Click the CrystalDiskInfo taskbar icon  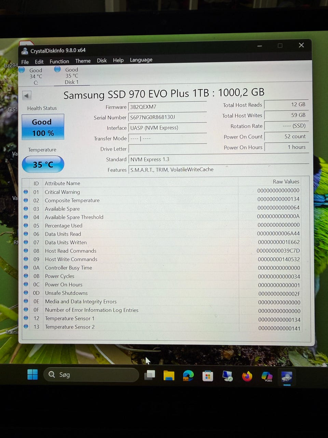tap(287, 377)
